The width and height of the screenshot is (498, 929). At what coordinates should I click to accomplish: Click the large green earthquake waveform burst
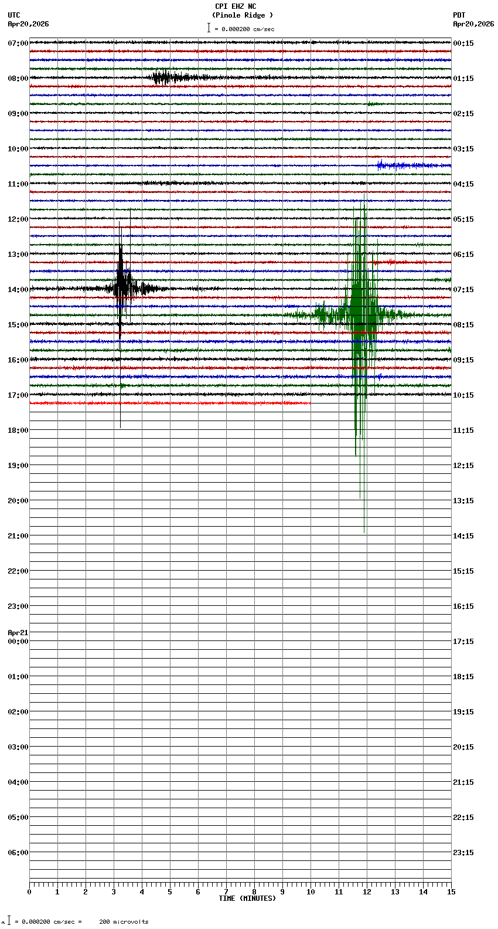360,315
